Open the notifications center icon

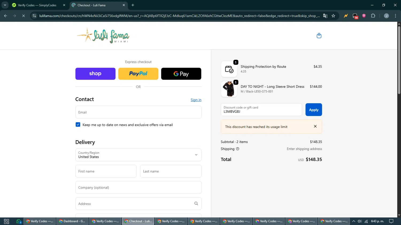[x=391, y=221]
